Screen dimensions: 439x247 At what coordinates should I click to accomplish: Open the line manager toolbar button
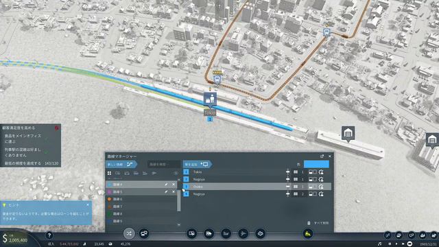click(x=129, y=233)
